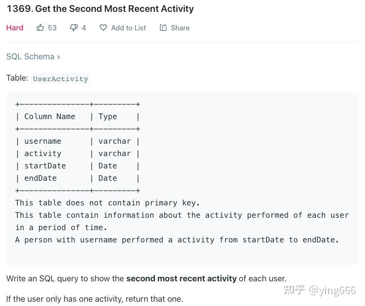Click the Share text label
This screenshot has height=306, width=365.
tap(180, 28)
